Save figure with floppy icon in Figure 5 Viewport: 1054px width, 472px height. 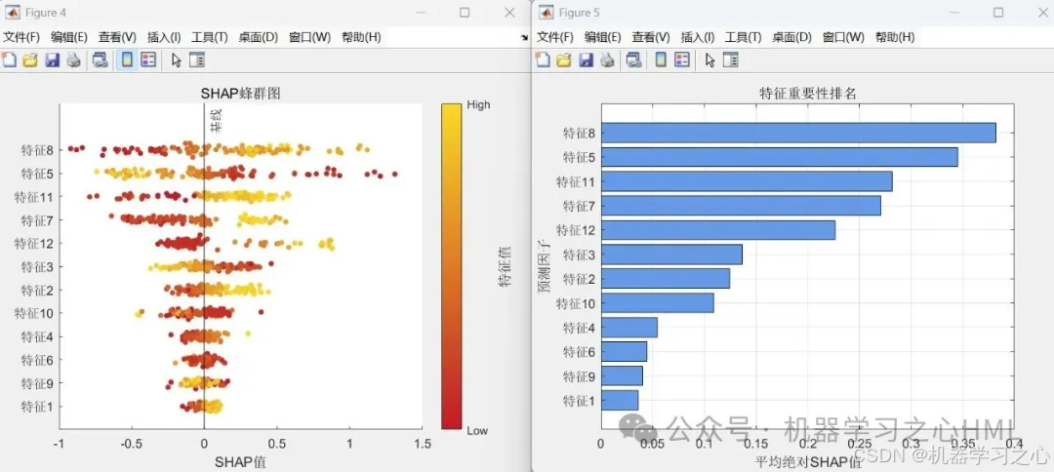tap(587, 60)
